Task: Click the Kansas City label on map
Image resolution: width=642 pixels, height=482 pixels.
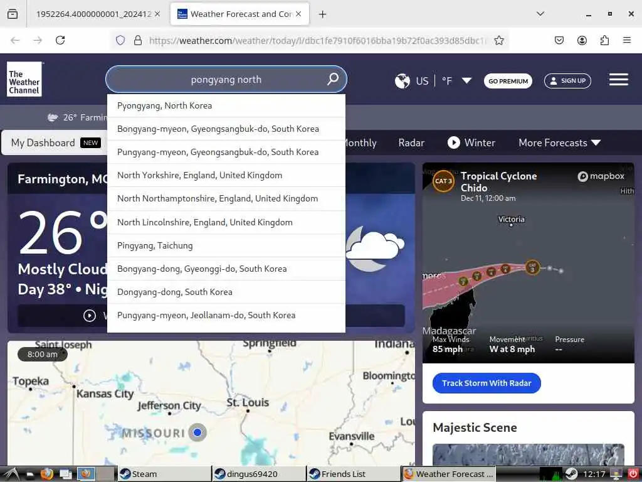Action: [105, 394]
